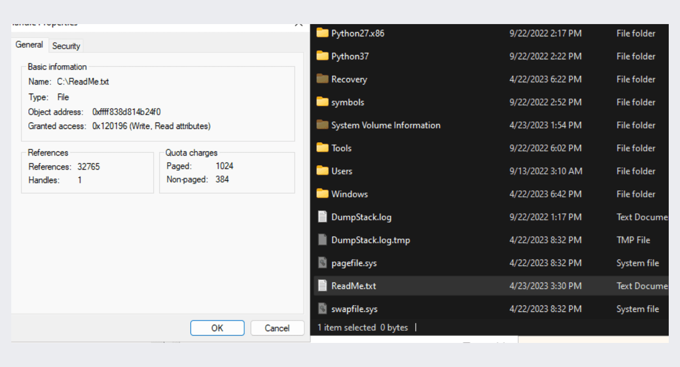Select the Python27.x86 folder icon
The width and height of the screenshot is (680, 367).
point(322,33)
